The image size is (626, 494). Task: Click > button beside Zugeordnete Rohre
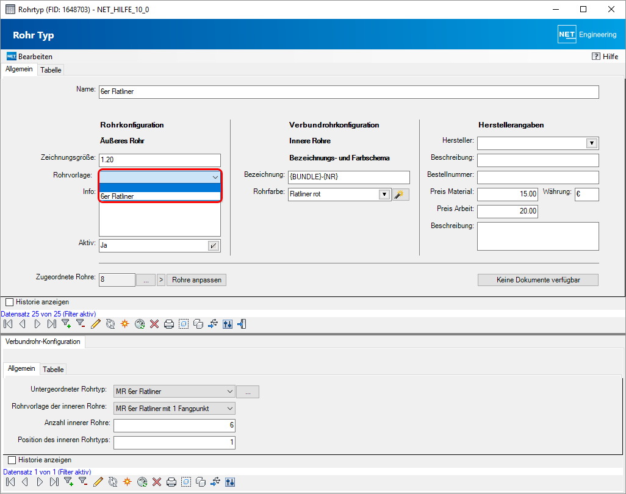(x=161, y=280)
